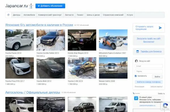
Task: Click the 1 680 000 р. price text
Action: click(x=10, y=84)
